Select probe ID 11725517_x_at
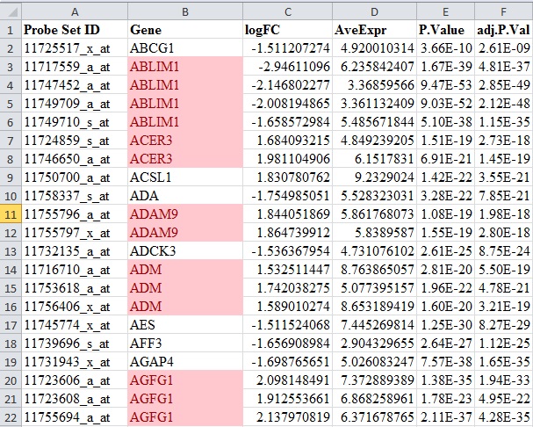Viewport: 533px width, 427px height. pyautogui.click(x=75, y=48)
